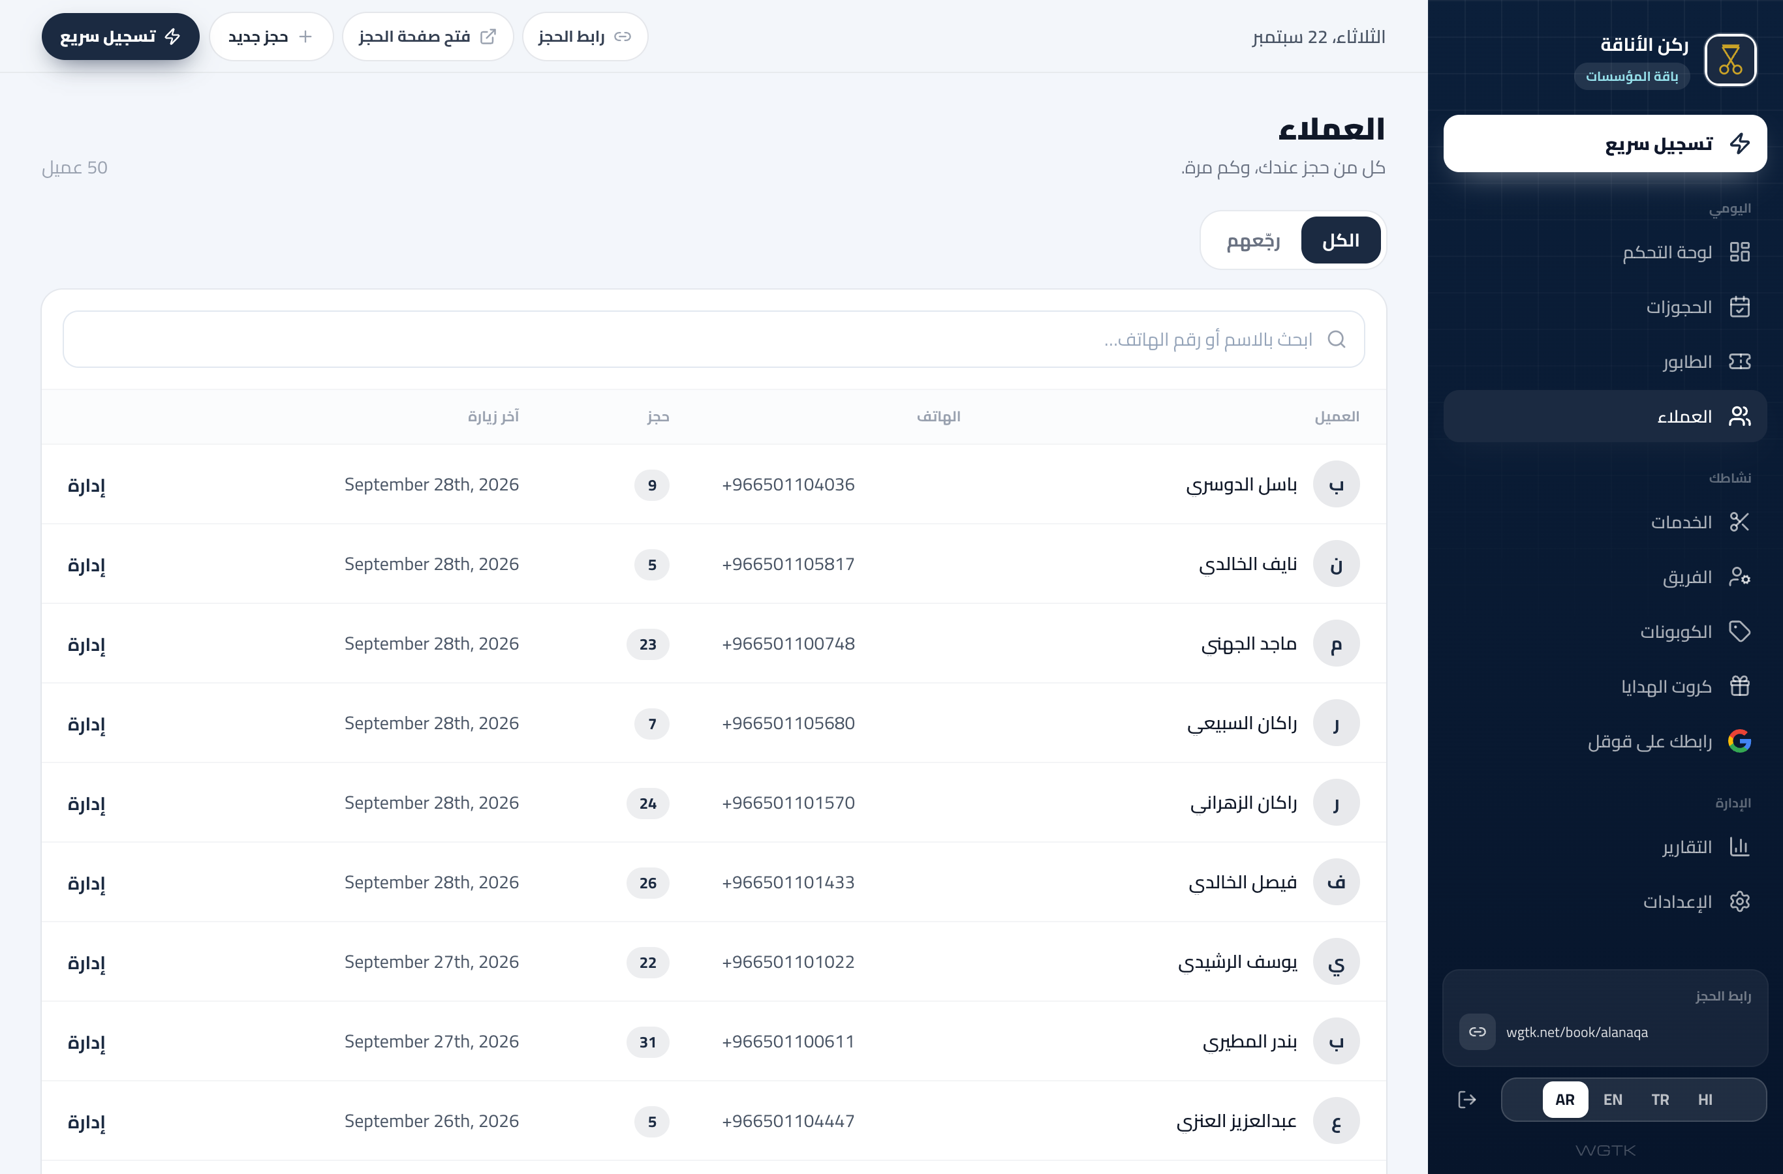Image resolution: width=1783 pixels, height=1174 pixels.
Task: Click the gear icon for settings
Action: (1739, 901)
